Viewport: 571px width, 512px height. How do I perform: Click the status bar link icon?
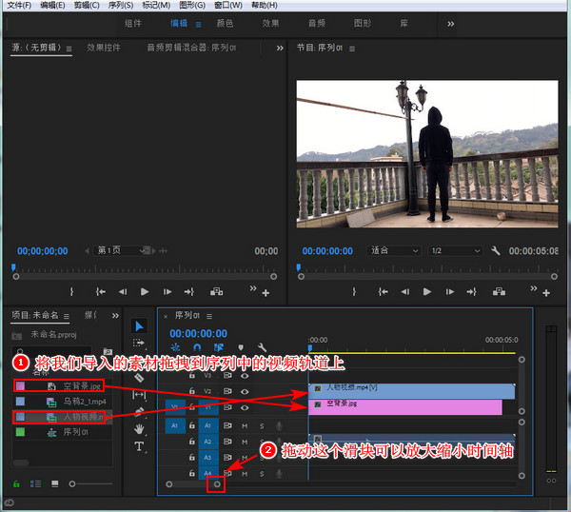pyautogui.click(x=10, y=502)
